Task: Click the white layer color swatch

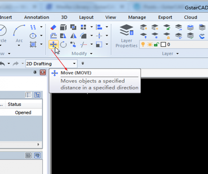Action: point(164,45)
